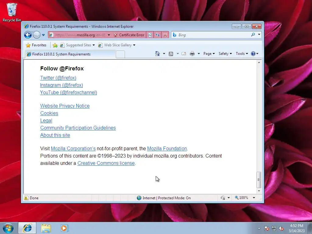Open the zoom level dropdown arrow
The width and height of the screenshot is (312, 234).
coord(254,198)
